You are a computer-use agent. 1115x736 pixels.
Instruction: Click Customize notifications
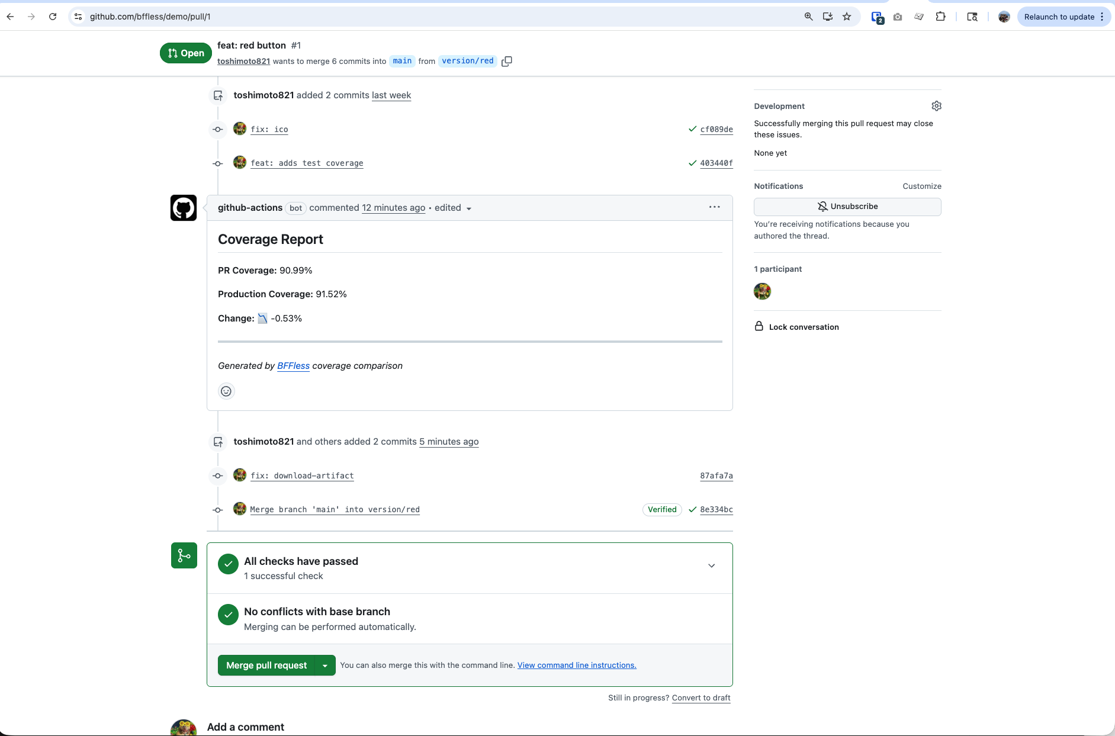[x=921, y=186]
